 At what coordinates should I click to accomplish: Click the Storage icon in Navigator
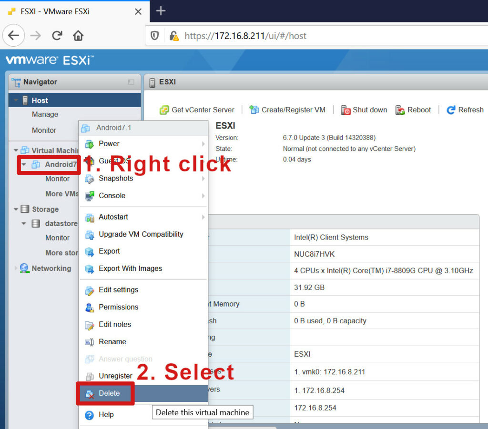(25, 209)
